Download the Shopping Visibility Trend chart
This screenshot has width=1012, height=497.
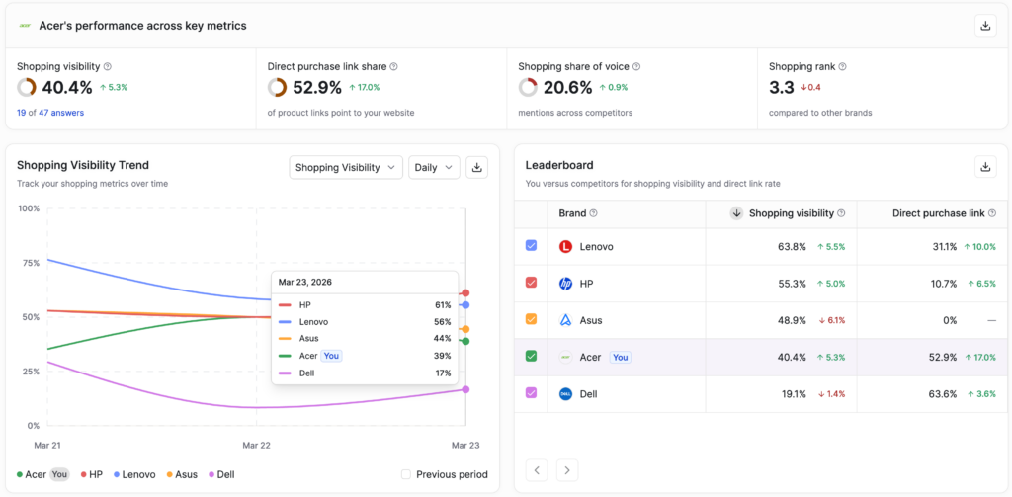[477, 168]
